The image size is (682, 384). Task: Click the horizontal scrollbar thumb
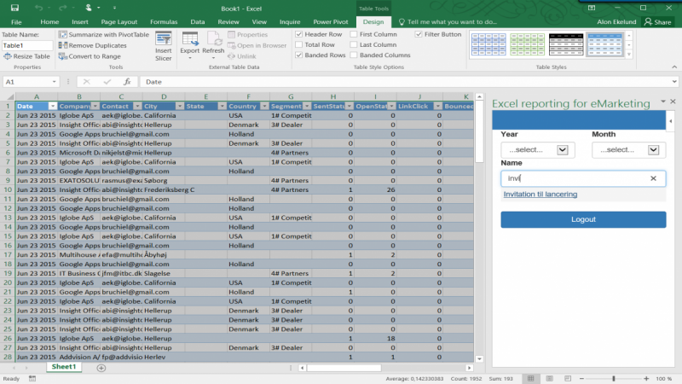tap(344, 368)
